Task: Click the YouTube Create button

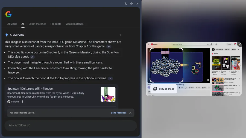Action: (229, 44)
